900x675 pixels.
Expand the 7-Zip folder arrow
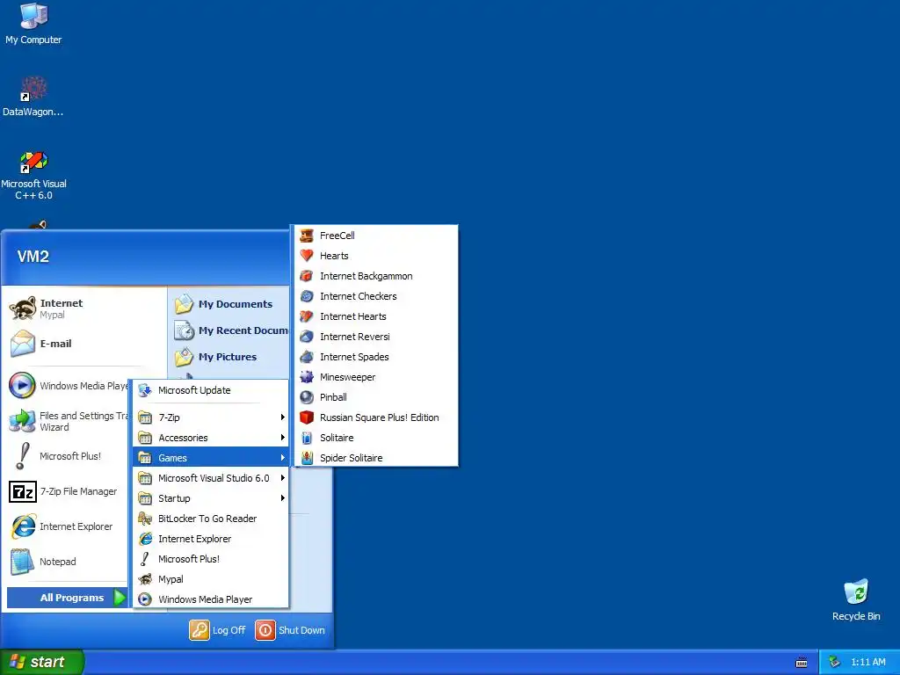[282, 417]
